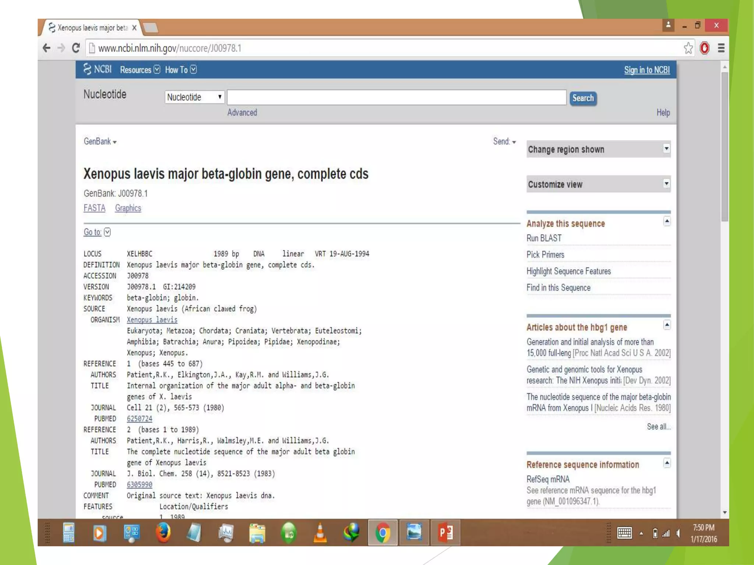
Task: Open the Nucleotide database dropdown
Action: coord(194,97)
